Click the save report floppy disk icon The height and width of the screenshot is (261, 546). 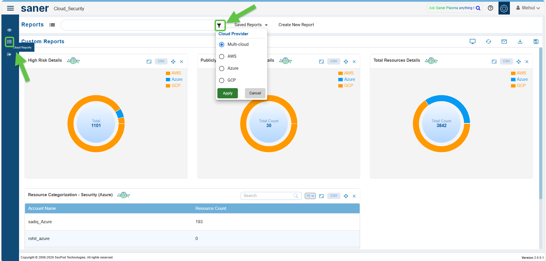536,42
